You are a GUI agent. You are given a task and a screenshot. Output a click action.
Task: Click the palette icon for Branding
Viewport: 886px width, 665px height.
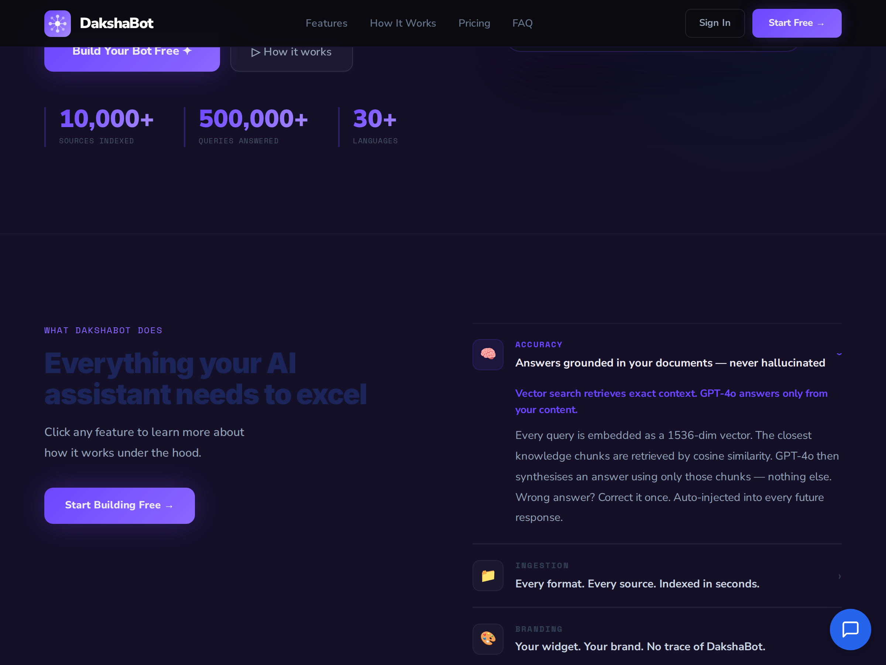[x=488, y=638]
